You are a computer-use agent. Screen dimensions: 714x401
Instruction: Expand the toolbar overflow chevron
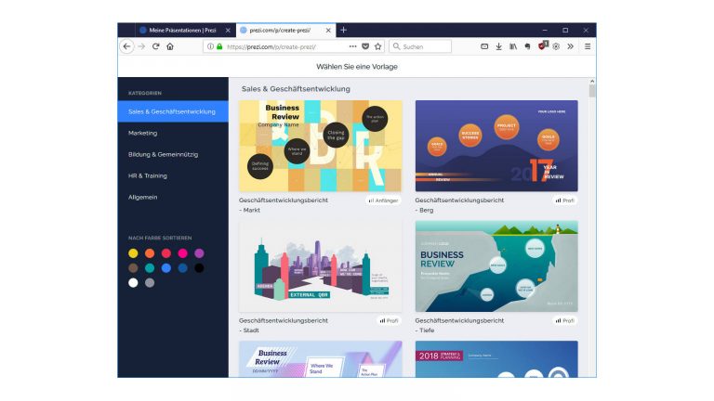[x=570, y=46]
